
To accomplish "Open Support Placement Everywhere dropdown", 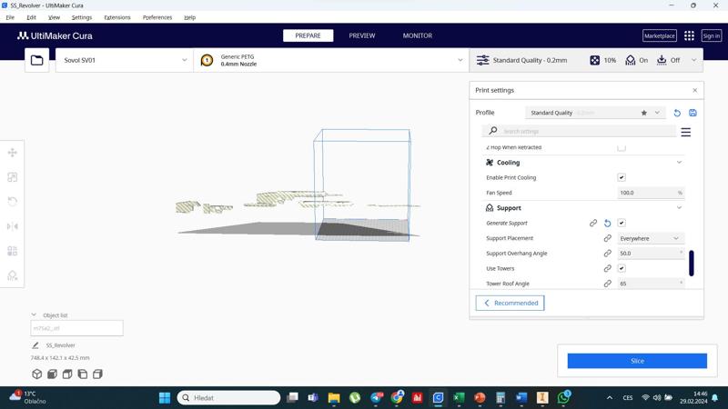I will coord(651,238).
